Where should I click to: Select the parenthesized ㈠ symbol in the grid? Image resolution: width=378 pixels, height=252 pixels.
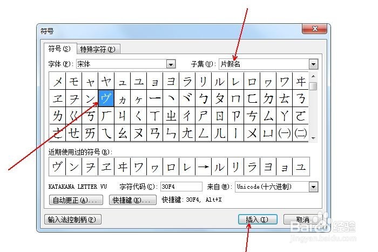(x=284, y=132)
